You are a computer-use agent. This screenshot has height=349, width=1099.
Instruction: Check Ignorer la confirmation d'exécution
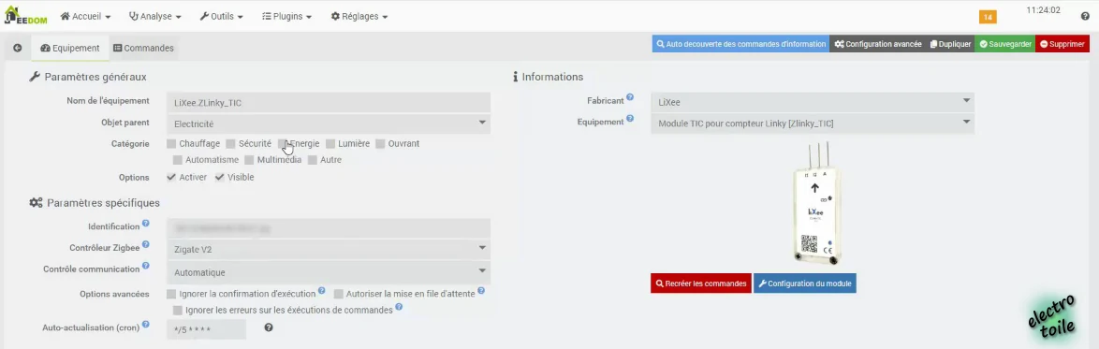point(171,294)
